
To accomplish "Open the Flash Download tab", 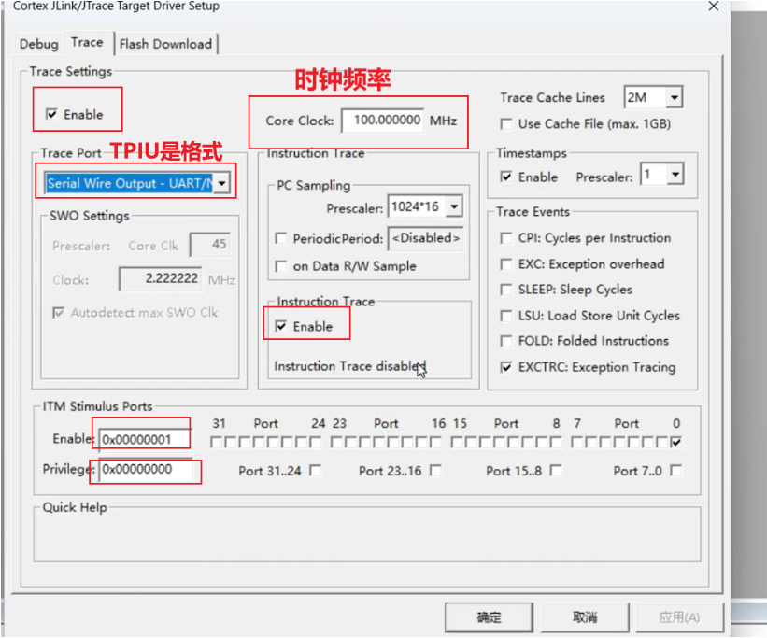I will tap(165, 44).
